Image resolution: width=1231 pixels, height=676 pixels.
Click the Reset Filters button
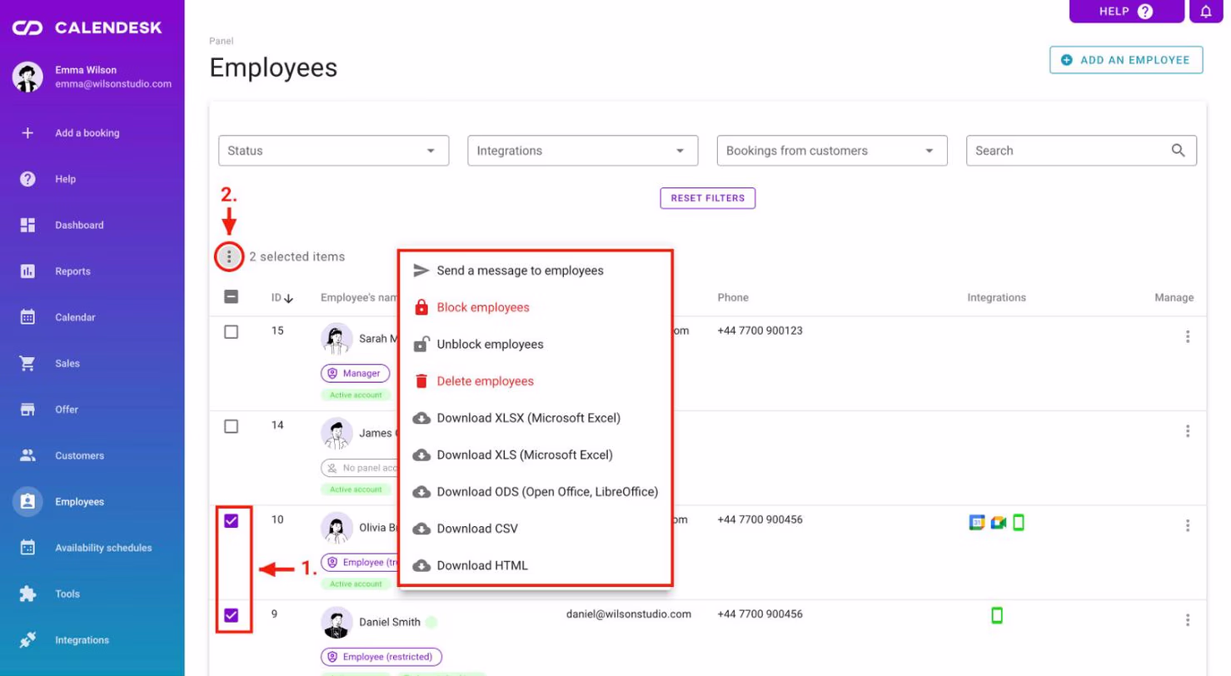tap(708, 198)
